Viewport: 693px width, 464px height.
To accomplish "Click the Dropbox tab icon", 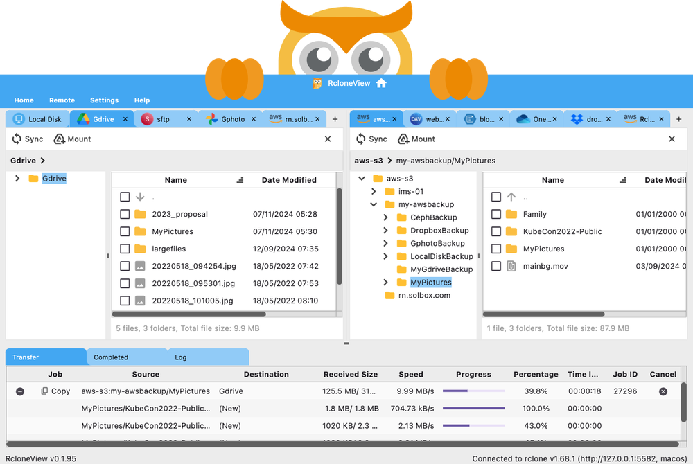I will (577, 119).
